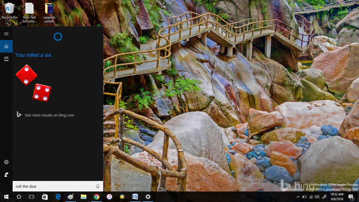Click the dice roll result image

(33, 83)
